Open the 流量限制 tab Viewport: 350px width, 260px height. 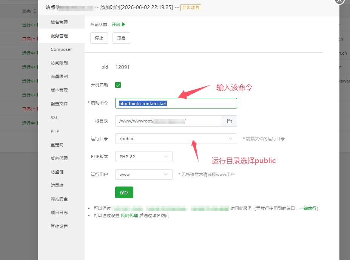pyautogui.click(x=59, y=76)
